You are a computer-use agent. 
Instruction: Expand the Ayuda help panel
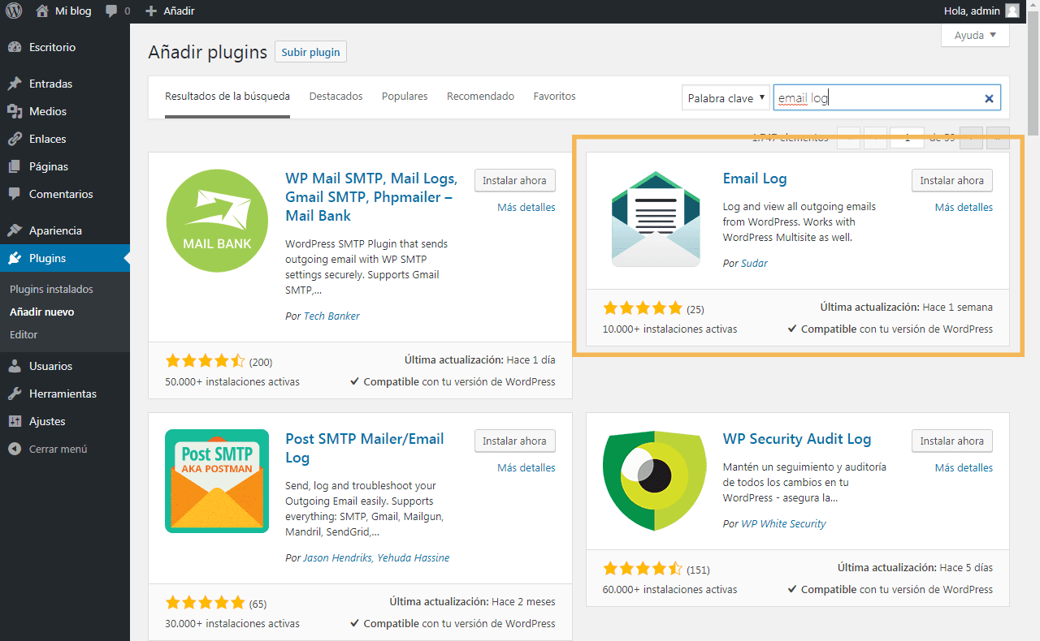(975, 35)
